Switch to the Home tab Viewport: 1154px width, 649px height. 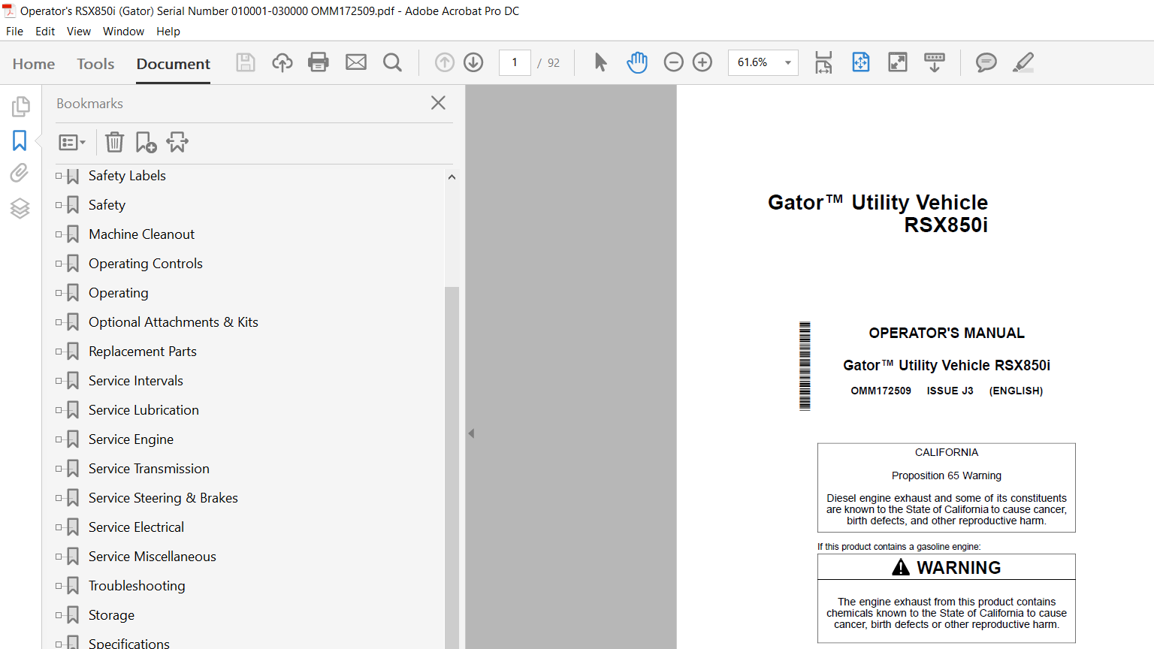[x=34, y=64]
